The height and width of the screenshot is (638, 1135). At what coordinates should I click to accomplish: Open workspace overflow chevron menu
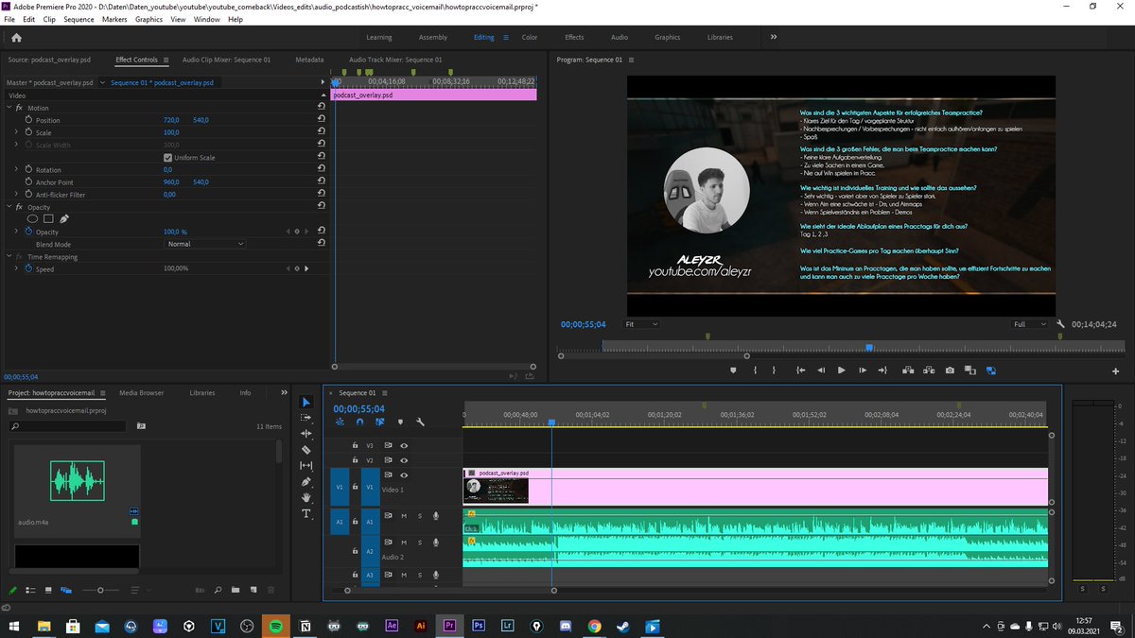(774, 37)
